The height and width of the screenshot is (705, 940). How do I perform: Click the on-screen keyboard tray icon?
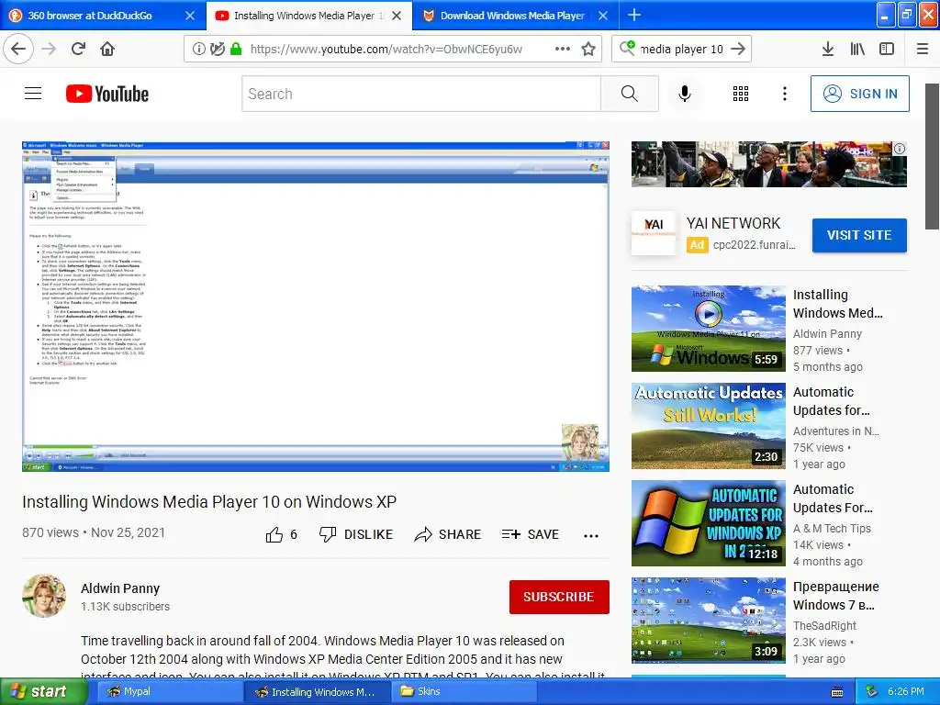click(x=837, y=692)
